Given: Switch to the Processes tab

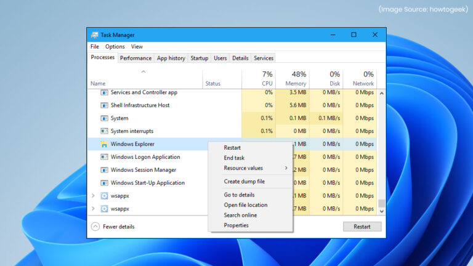Looking at the screenshot, I should click(103, 57).
